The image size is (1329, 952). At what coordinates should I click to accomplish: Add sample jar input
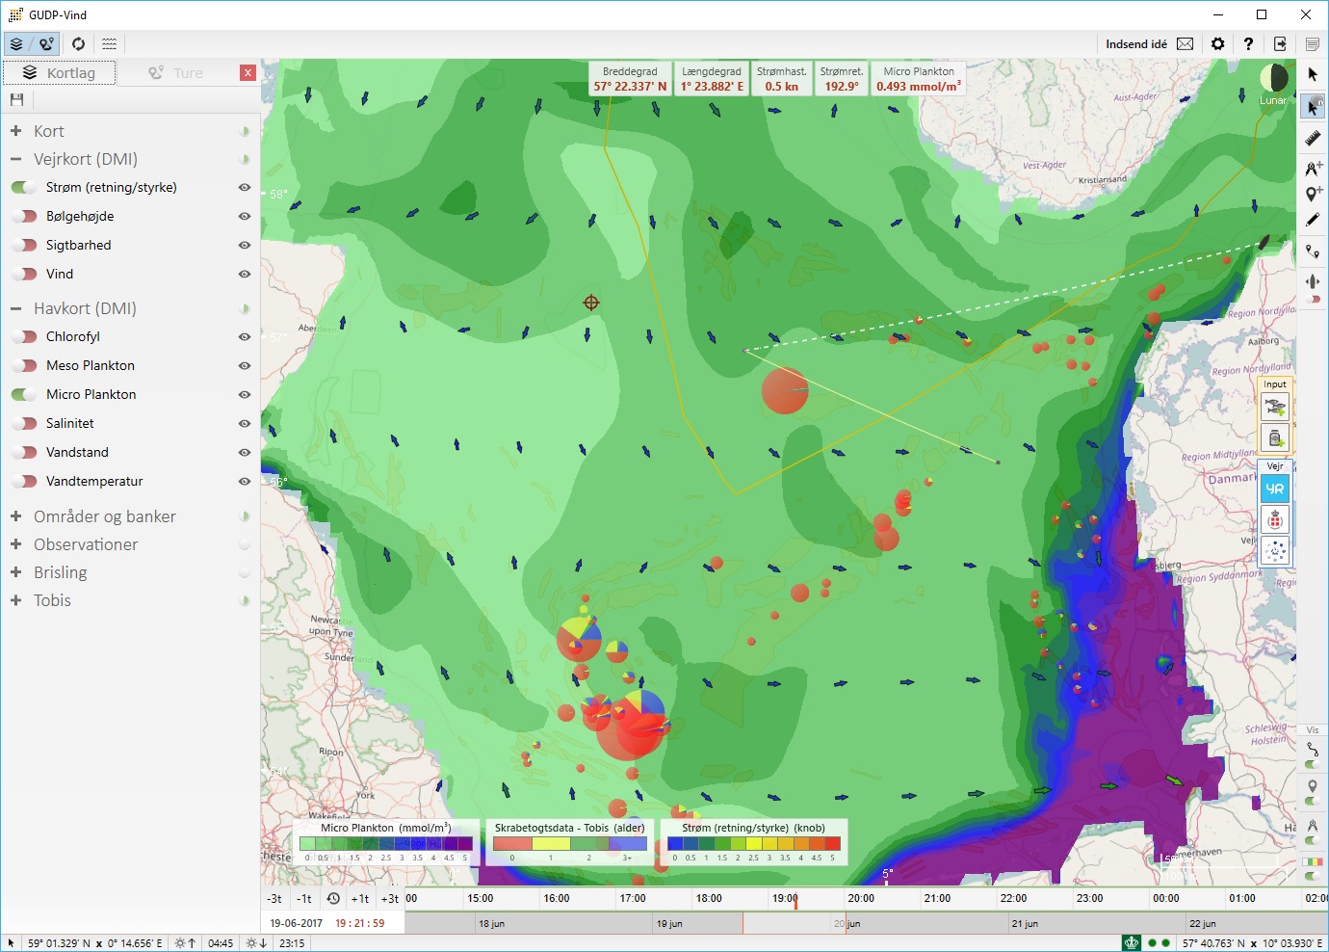(1275, 438)
